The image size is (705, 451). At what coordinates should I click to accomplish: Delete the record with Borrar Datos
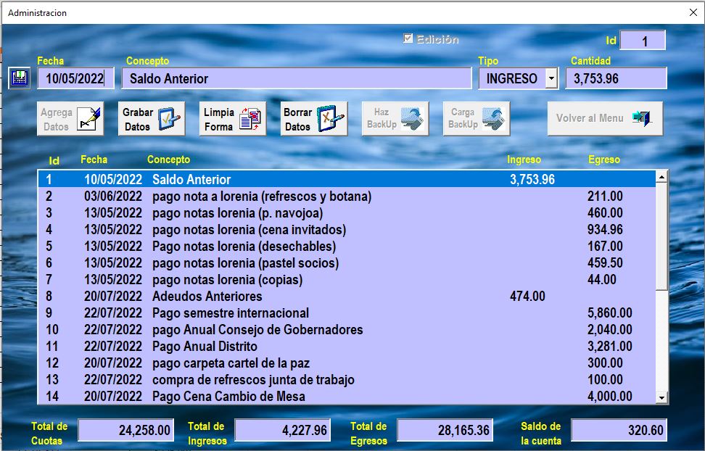[314, 119]
